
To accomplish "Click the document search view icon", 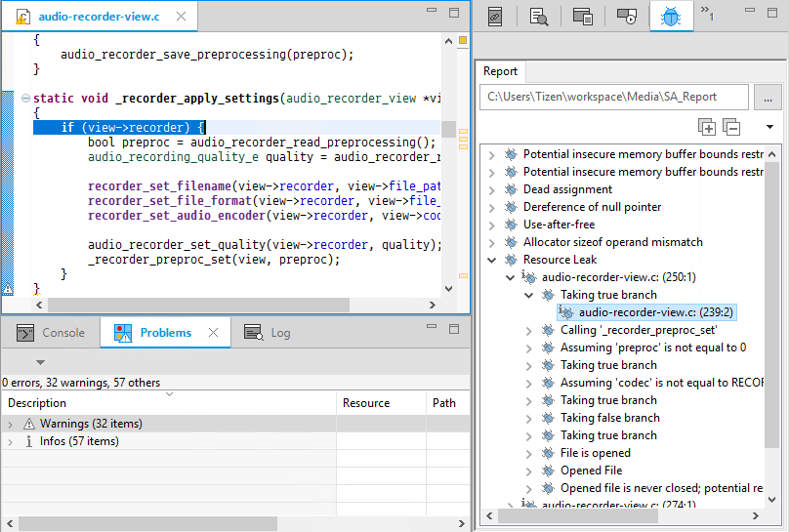I will (539, 17).
